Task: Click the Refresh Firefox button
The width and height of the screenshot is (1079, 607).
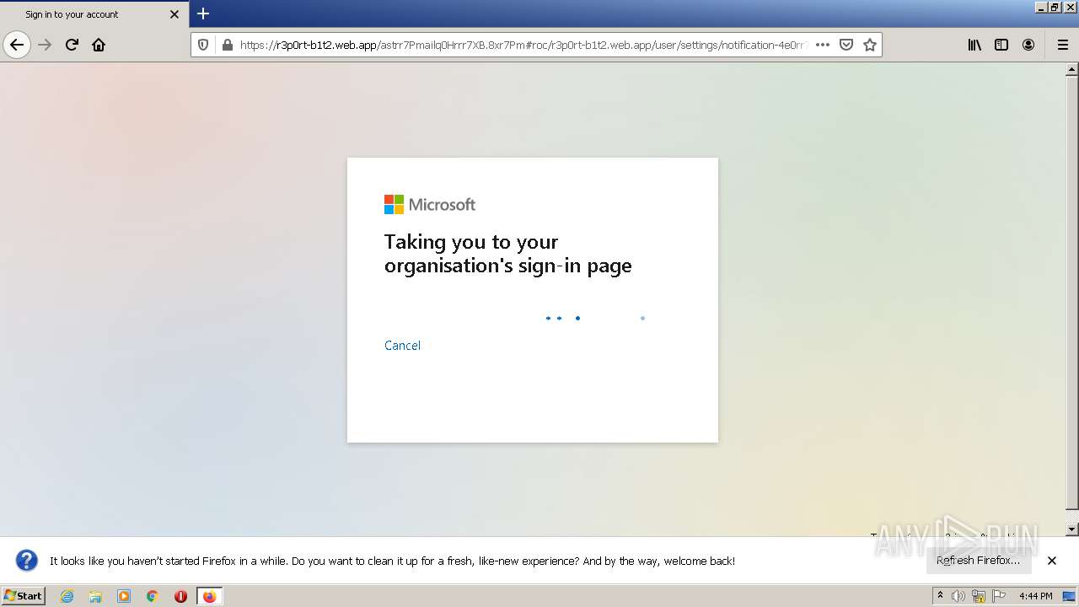Action: (x=979, y=560)
